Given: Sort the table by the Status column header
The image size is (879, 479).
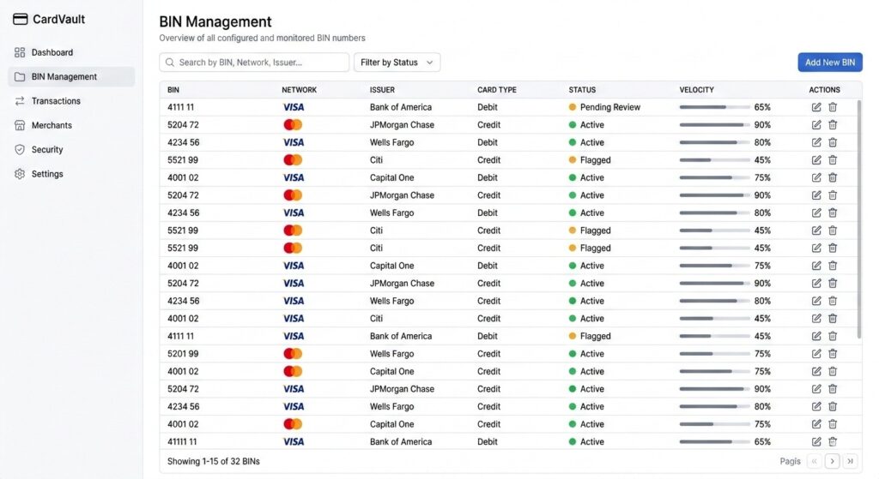Looking at the screenshot, I should 582,90.
